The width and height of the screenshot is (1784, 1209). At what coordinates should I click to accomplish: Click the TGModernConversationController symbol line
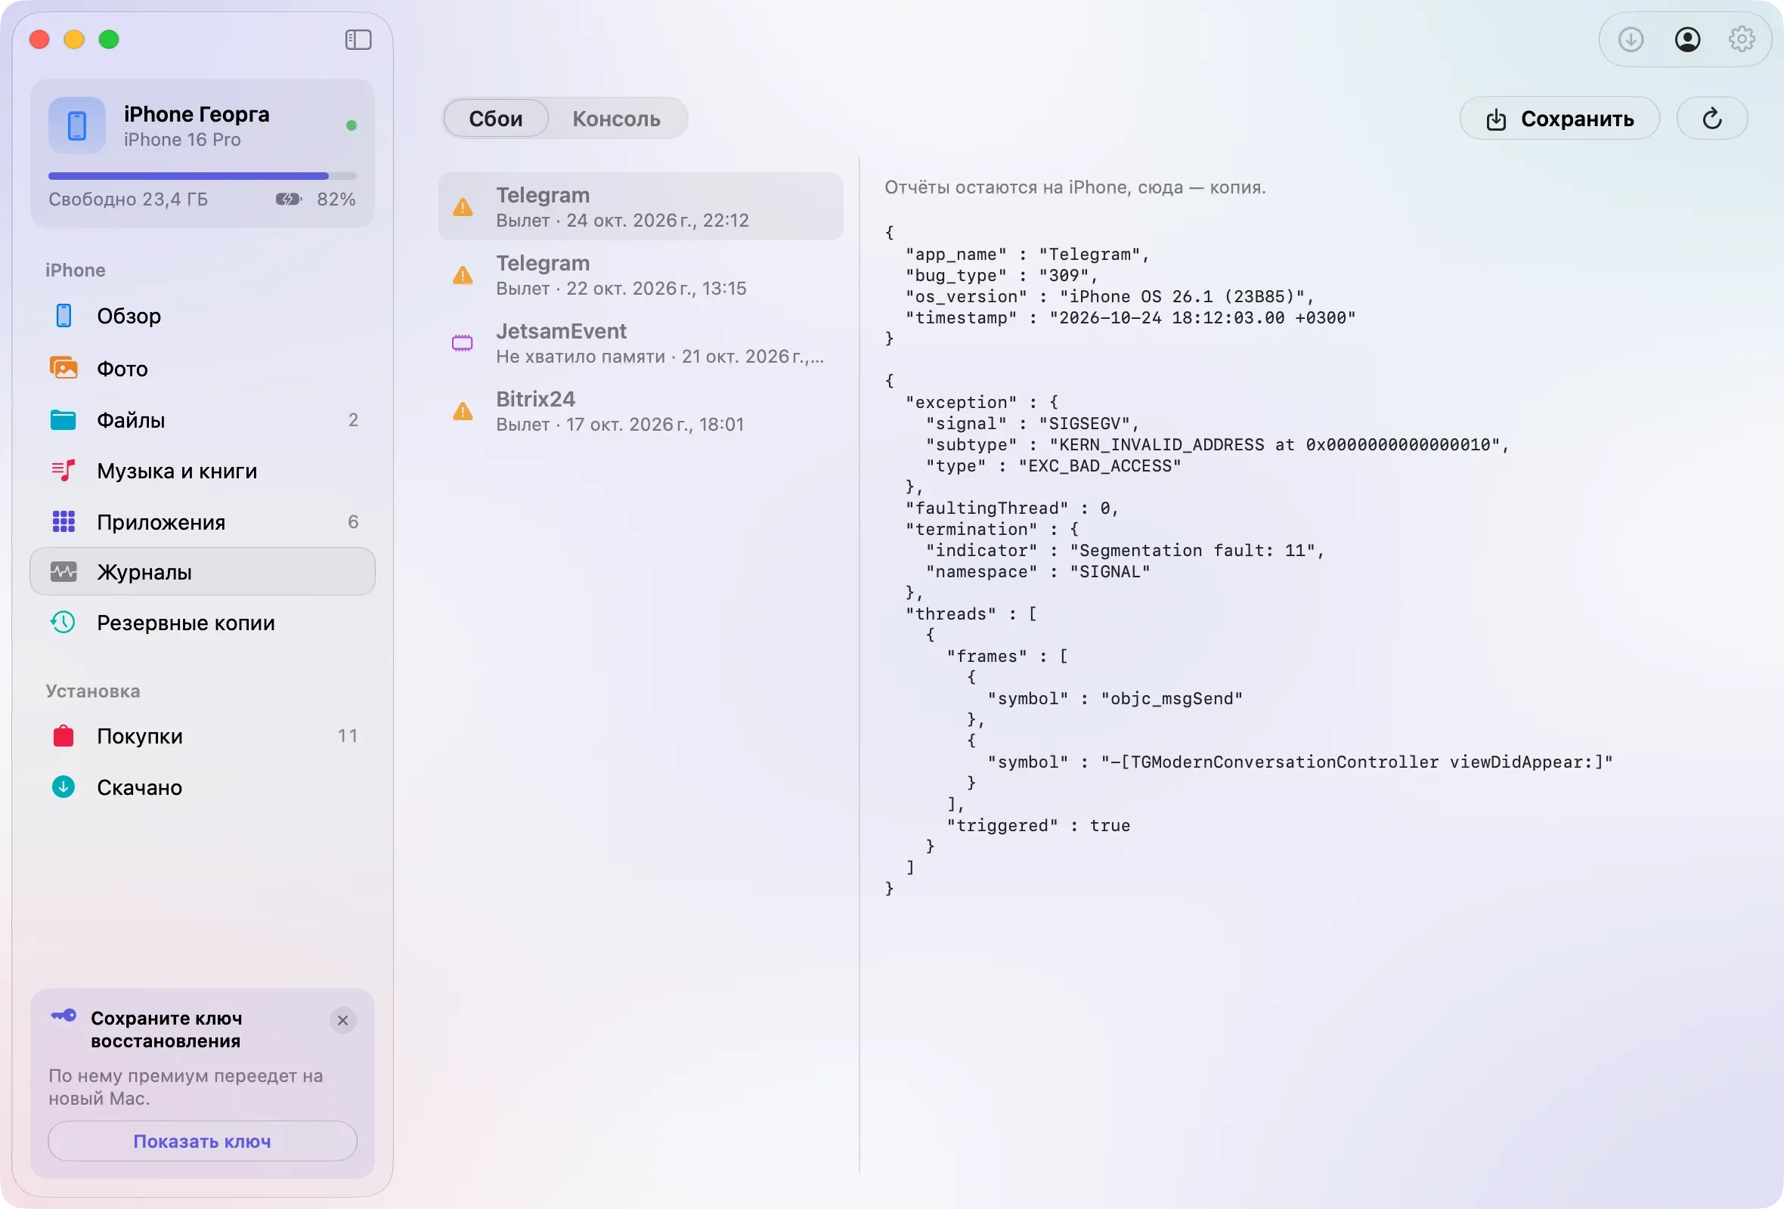[1299, 761]
